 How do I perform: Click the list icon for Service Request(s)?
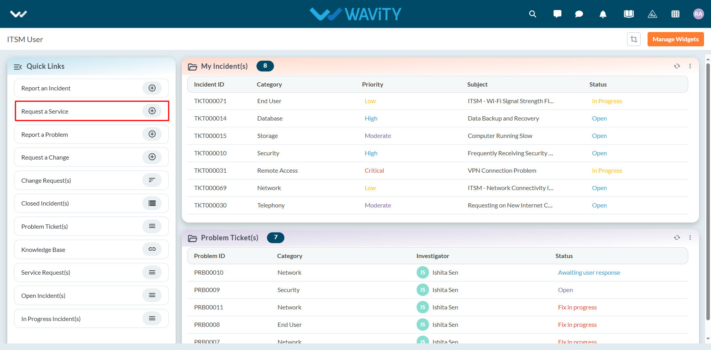point(152,272)
